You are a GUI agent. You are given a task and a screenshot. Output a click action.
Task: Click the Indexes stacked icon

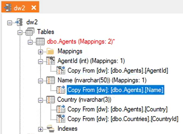(51, 128)
